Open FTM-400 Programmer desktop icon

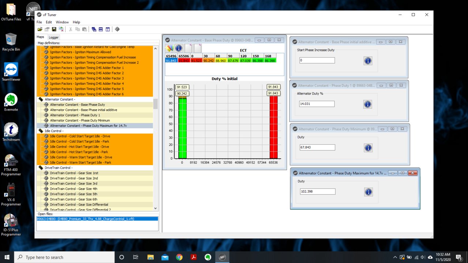point(11,165)
